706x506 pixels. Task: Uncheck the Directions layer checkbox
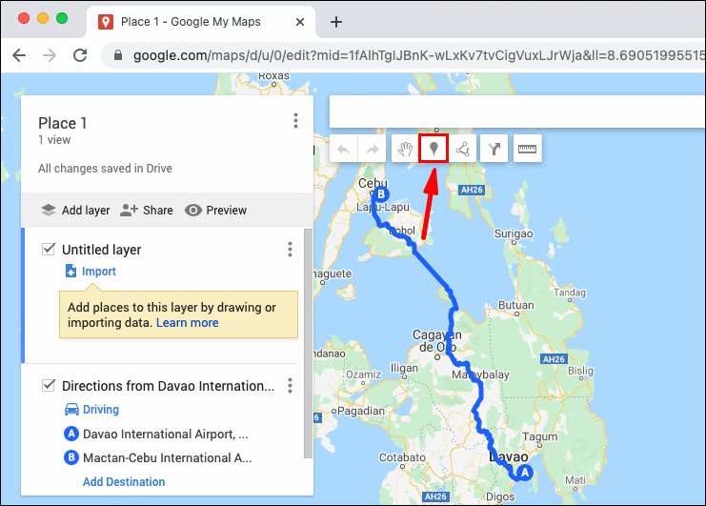click(x=49, y=385)
